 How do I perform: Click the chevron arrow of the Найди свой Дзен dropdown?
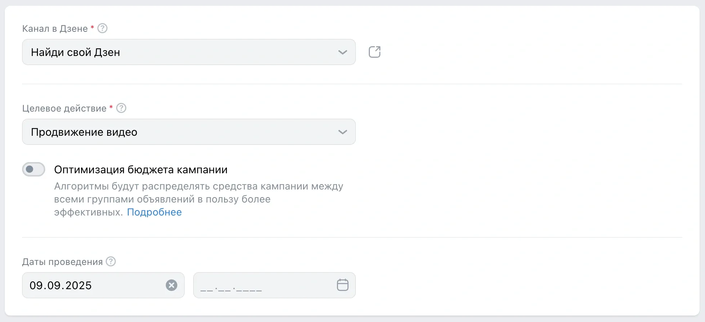pos(342,52)
